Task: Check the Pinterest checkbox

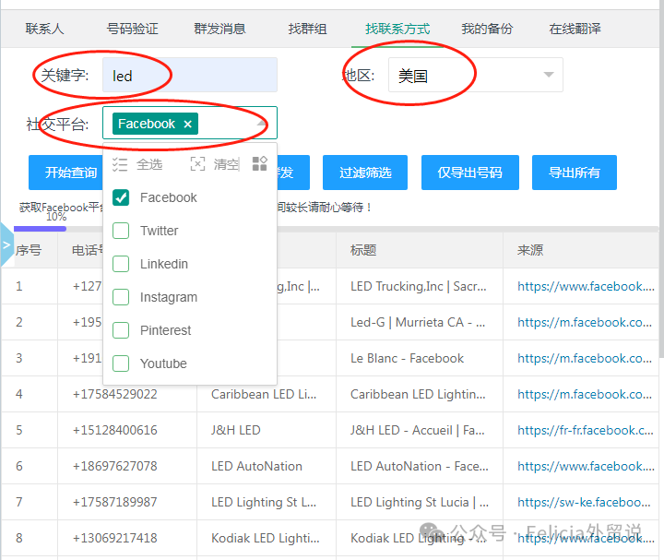Action: coord(121,330)
